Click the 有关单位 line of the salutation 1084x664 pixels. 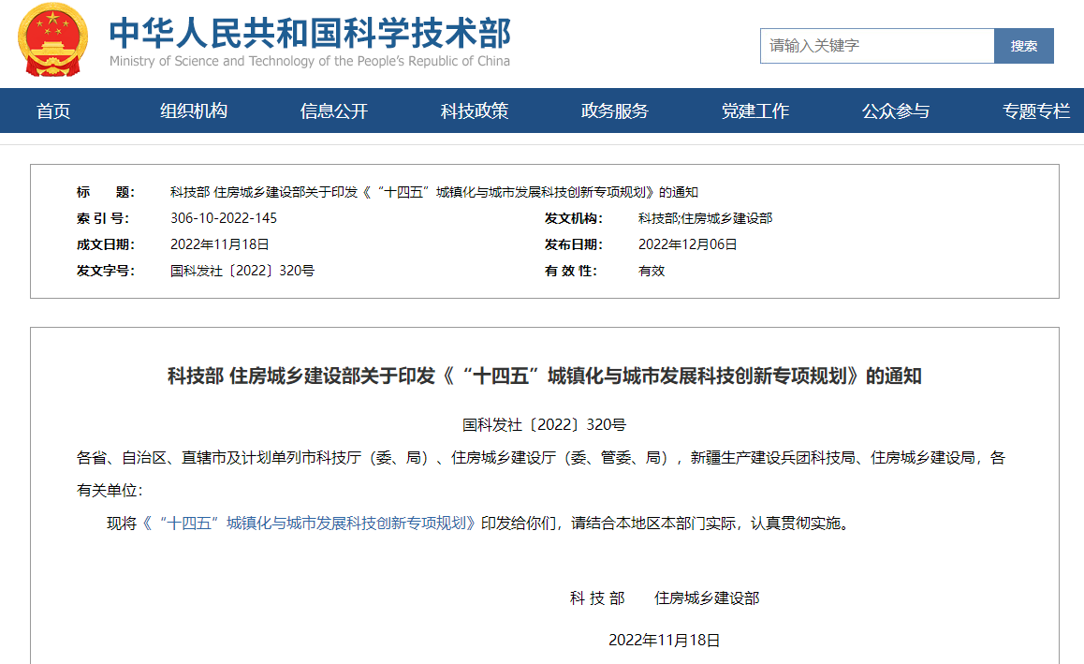110,491
